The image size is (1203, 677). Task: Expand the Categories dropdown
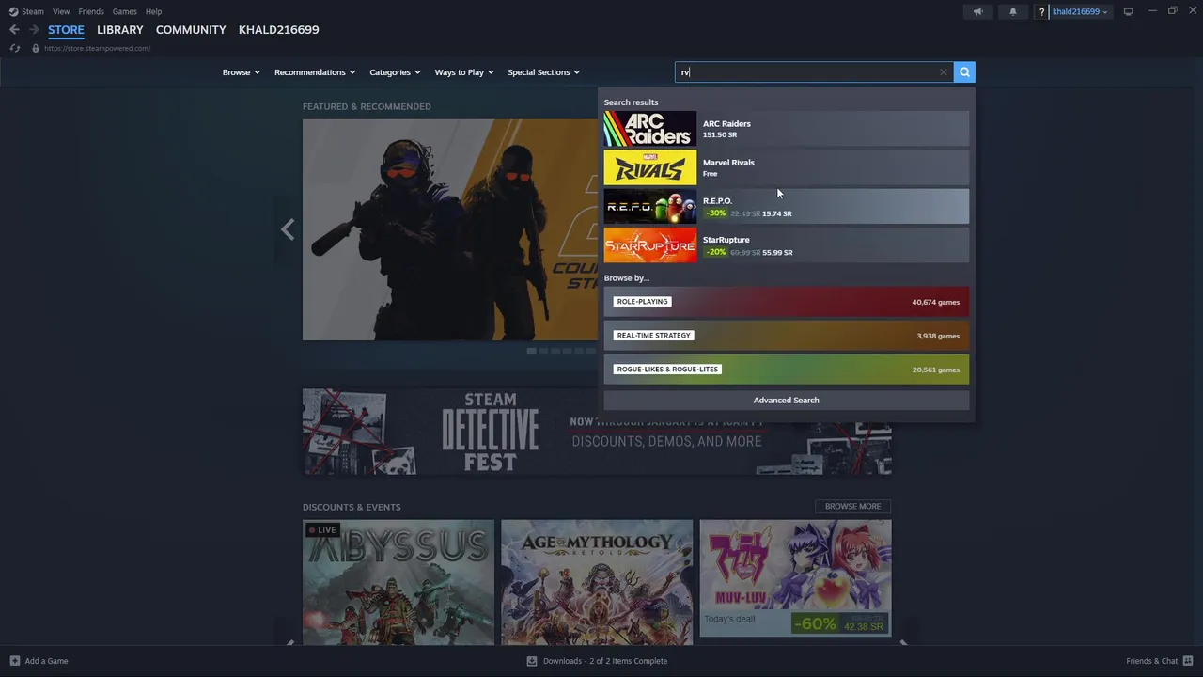395,72
